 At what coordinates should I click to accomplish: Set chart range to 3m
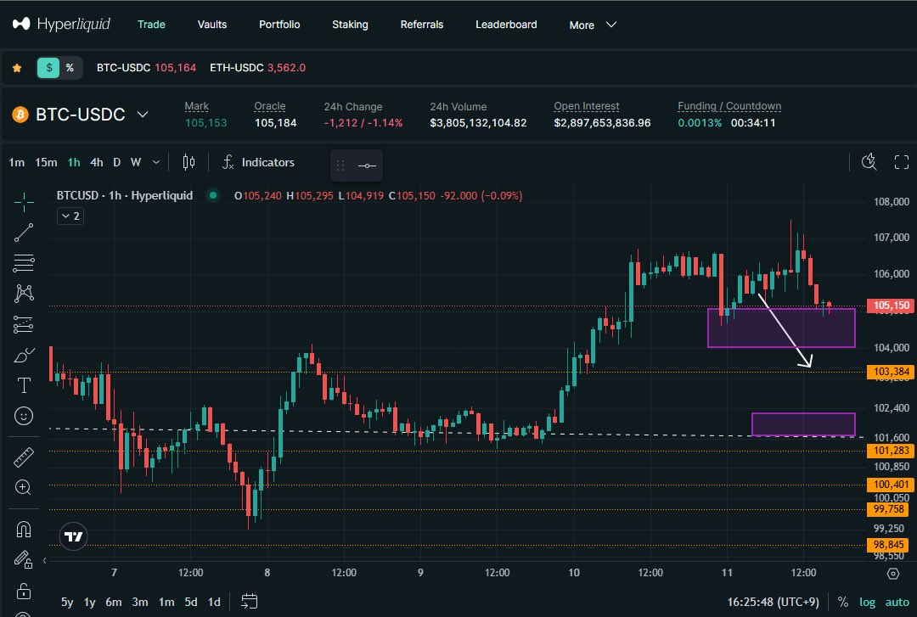(140, 602)
